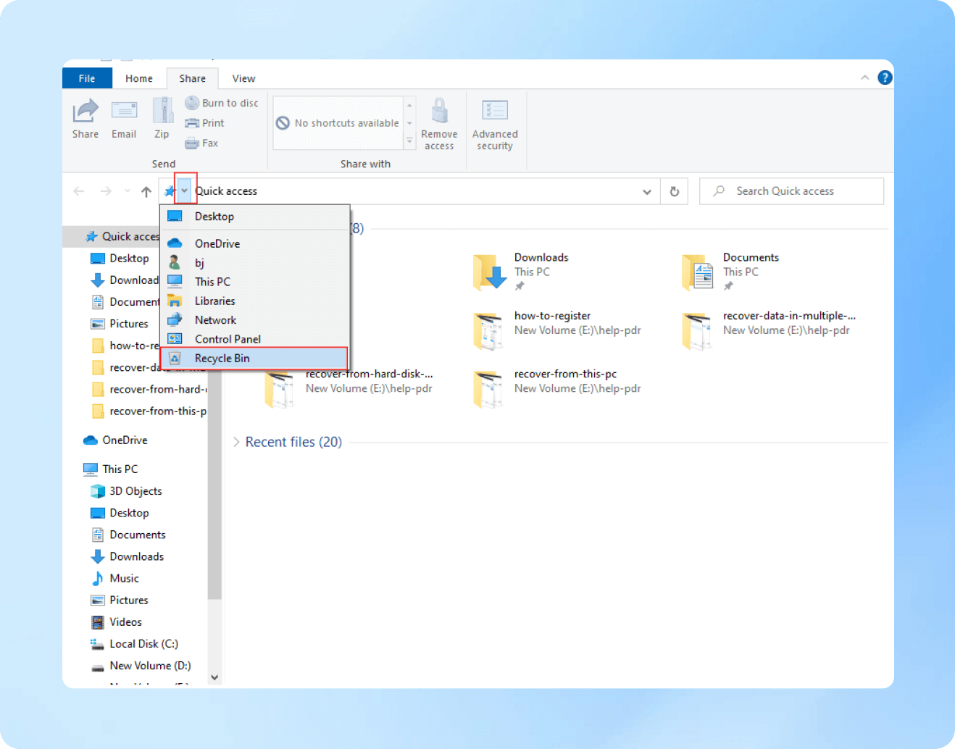Image resolution: width=955 pixels, height=749 pixels.
Task: Unpin Downloads using its pushpin
Action: [x=520, y=285]
